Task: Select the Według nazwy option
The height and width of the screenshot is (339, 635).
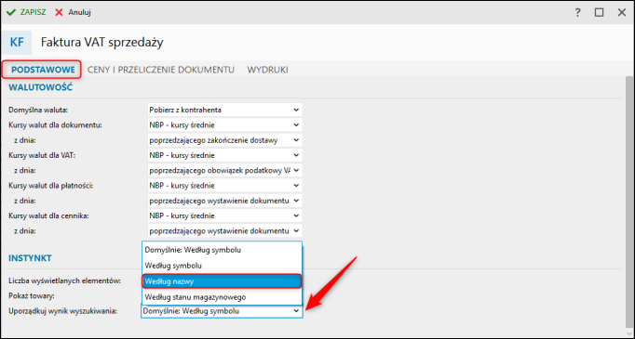Action: tap(222, 281)
